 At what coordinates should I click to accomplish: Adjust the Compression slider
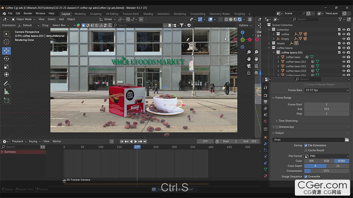click(327, 171)
